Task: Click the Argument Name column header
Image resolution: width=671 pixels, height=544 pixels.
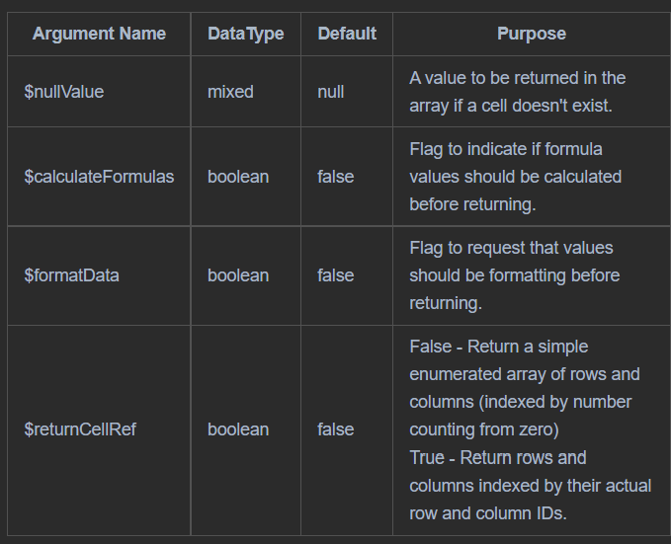Action: [99, 34]
